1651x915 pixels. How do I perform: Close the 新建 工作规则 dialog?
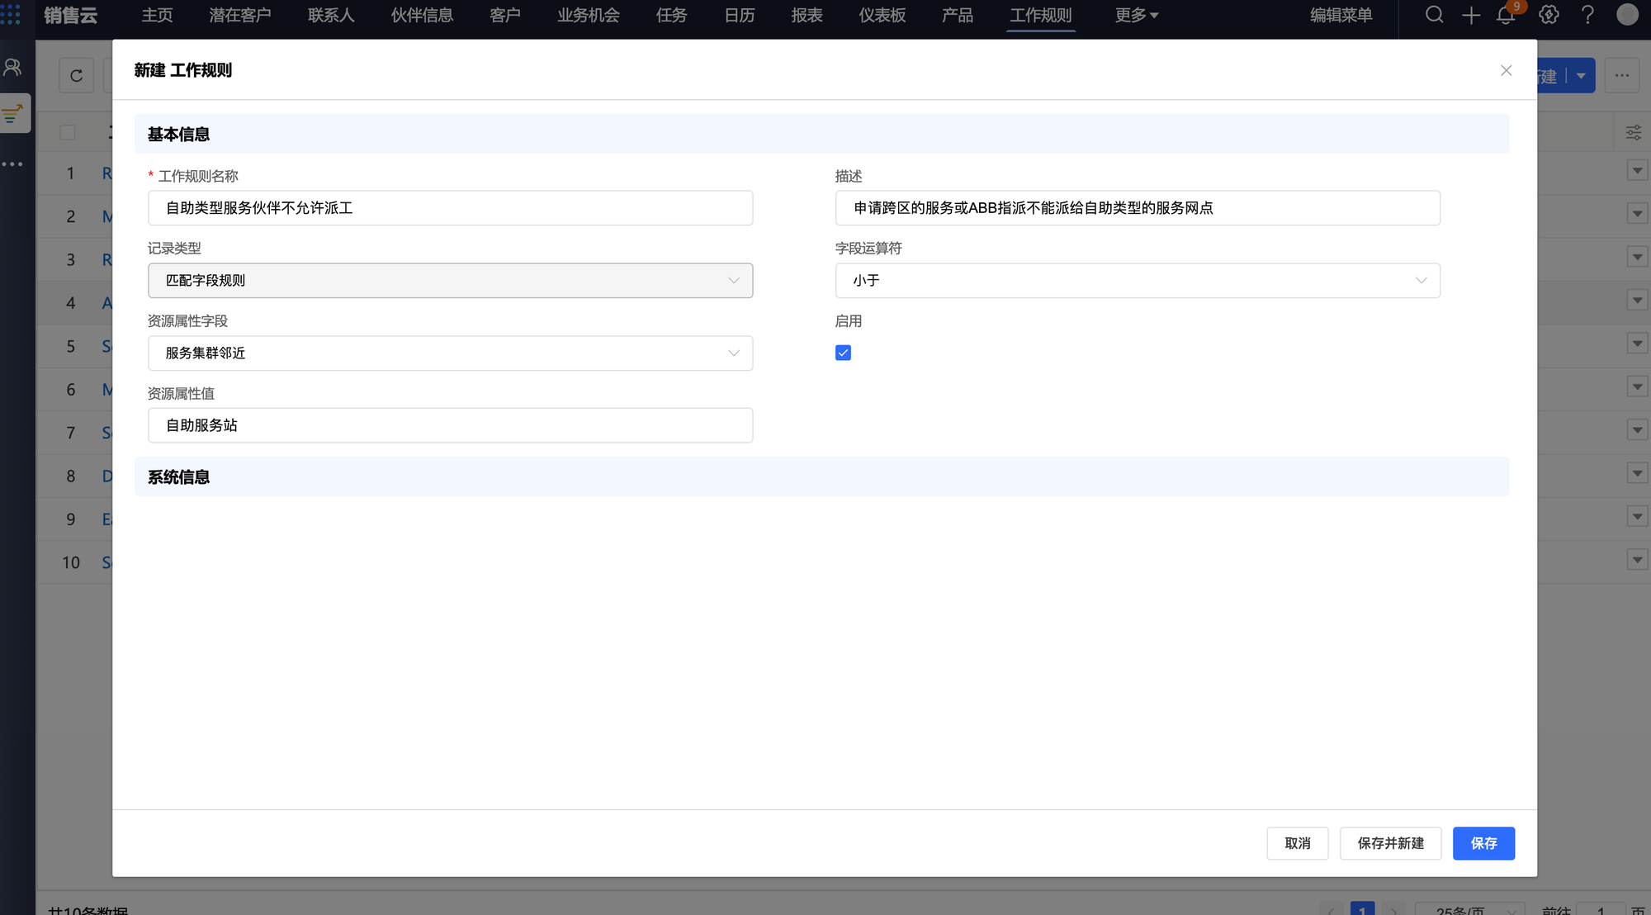1506,70
